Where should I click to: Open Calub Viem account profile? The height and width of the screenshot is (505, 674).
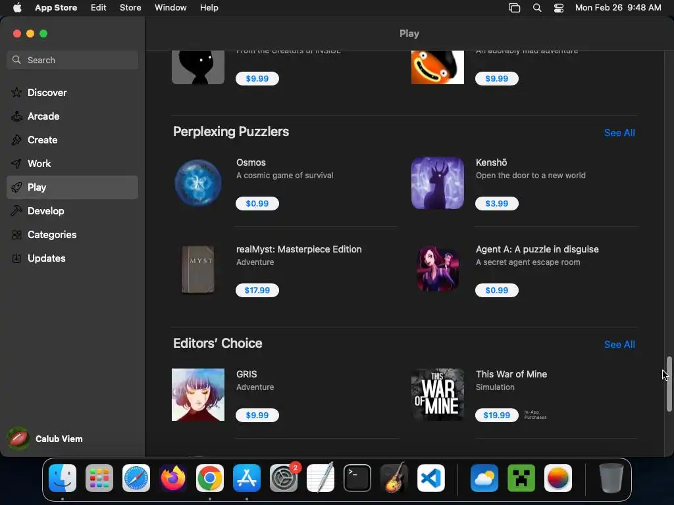tap(45, 439)
